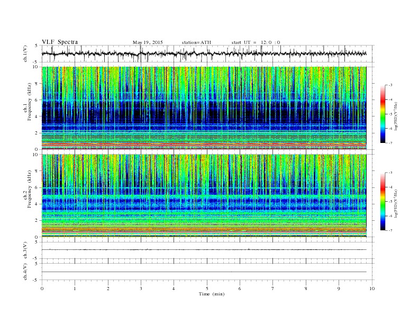The height and width of the screenshot is (324, 419).
Task: Click the "5" tick on ch.1(V) axis
Action: (x=37, y=46)
